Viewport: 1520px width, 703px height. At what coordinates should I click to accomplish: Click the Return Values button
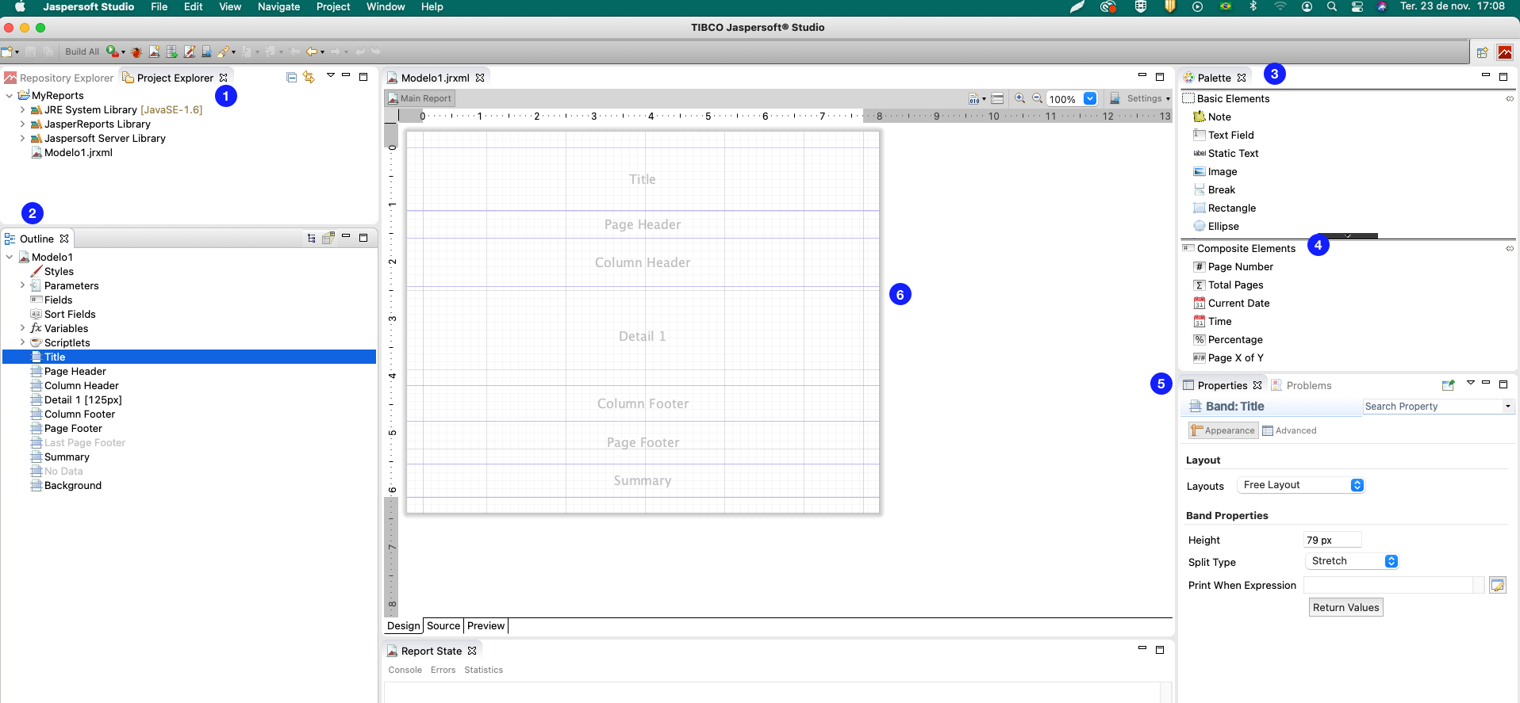[x=1345, y=607]
